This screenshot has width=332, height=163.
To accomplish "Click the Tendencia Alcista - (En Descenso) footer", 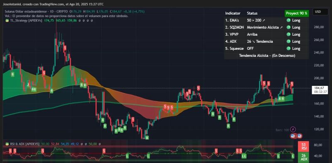I will click(x=267, y=56).
